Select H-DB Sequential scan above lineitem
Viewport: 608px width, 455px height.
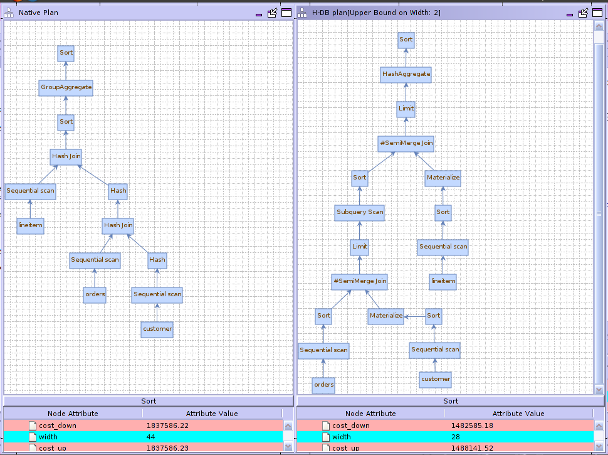[443, 247]
